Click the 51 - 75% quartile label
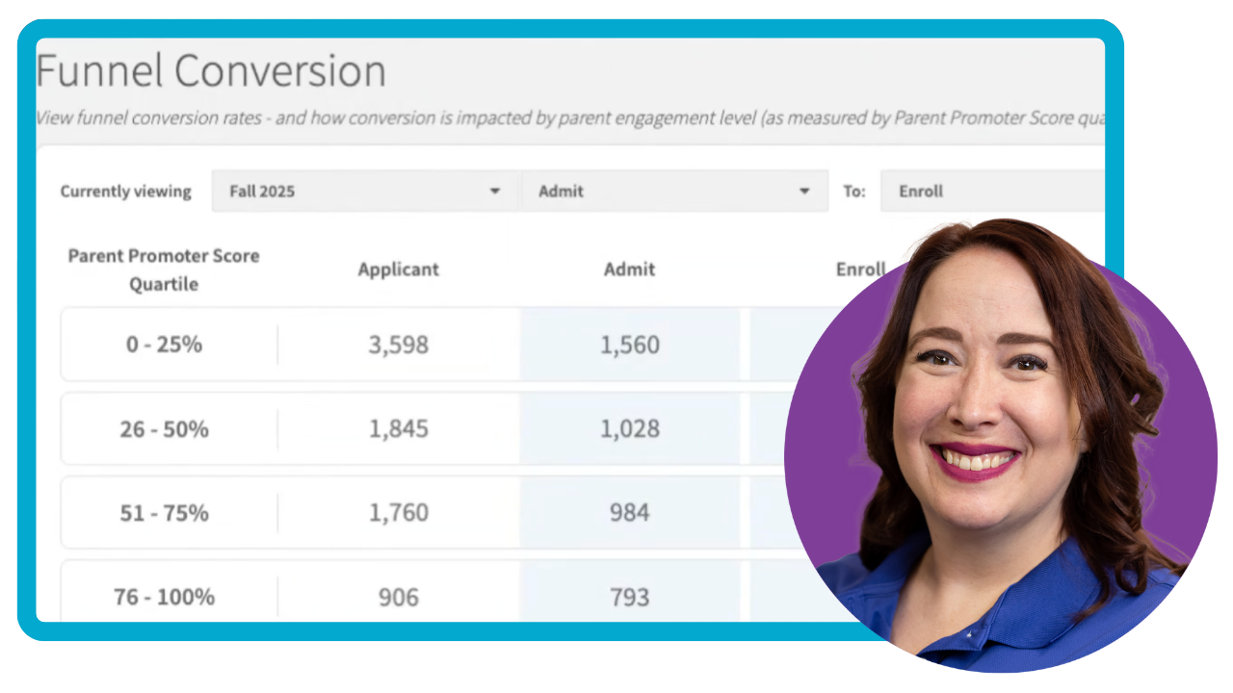The width and height of the screenshot is (1233, 693). point(163,512)
